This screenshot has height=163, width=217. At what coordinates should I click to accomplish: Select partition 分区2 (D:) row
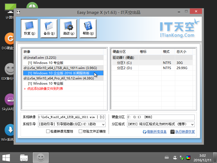[x=152, y=68]
